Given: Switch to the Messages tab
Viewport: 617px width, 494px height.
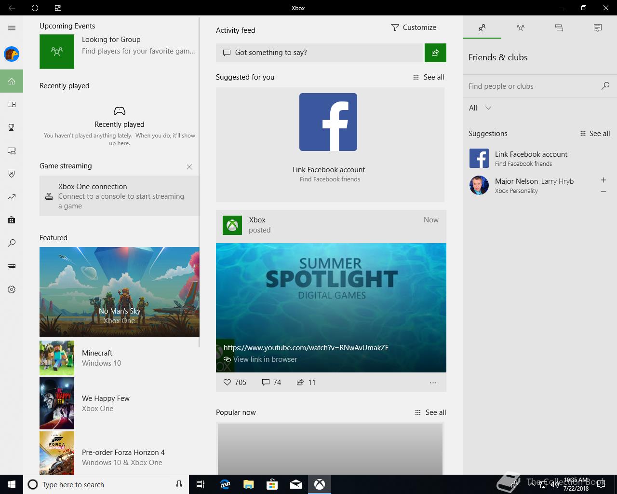Looking at the screenshot, I should click(559, 28).
